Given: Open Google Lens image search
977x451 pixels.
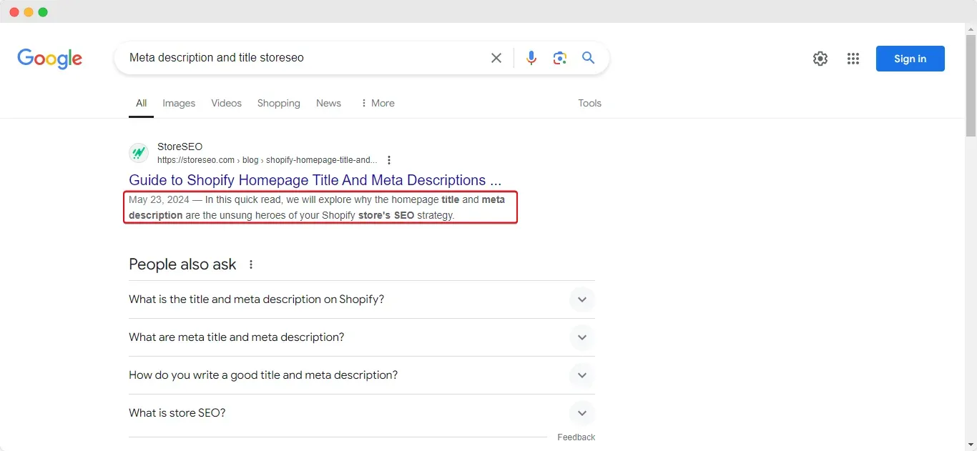Looking at the screenshot, I should pyautogui.click(x=560, y=58).
